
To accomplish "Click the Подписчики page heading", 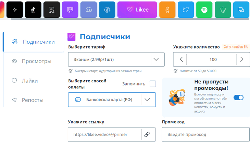I will 105,37.
